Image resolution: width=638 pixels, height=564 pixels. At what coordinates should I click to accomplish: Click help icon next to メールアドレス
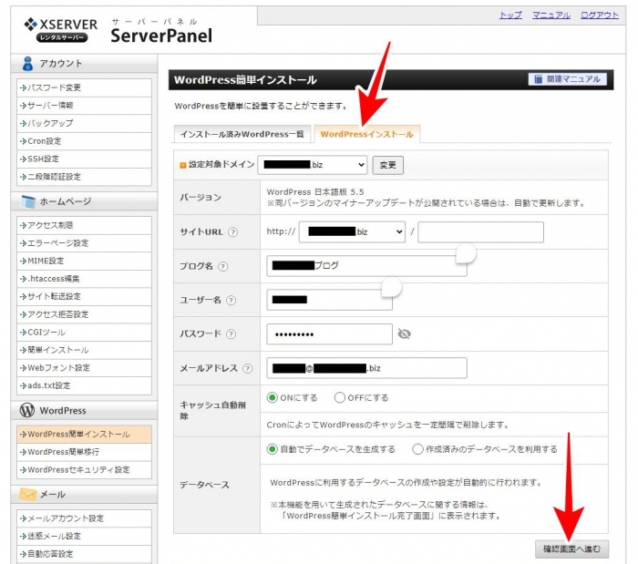pos(247,368)
